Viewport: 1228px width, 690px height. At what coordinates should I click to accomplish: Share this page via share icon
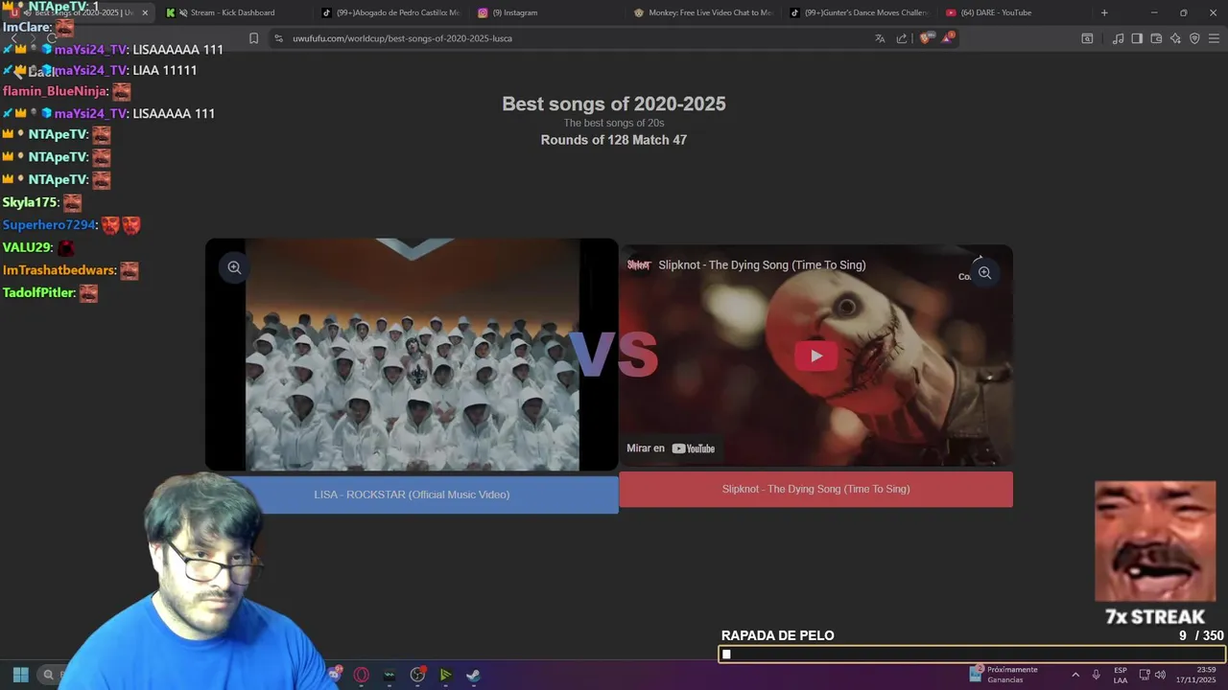click(x=902, y=38)
